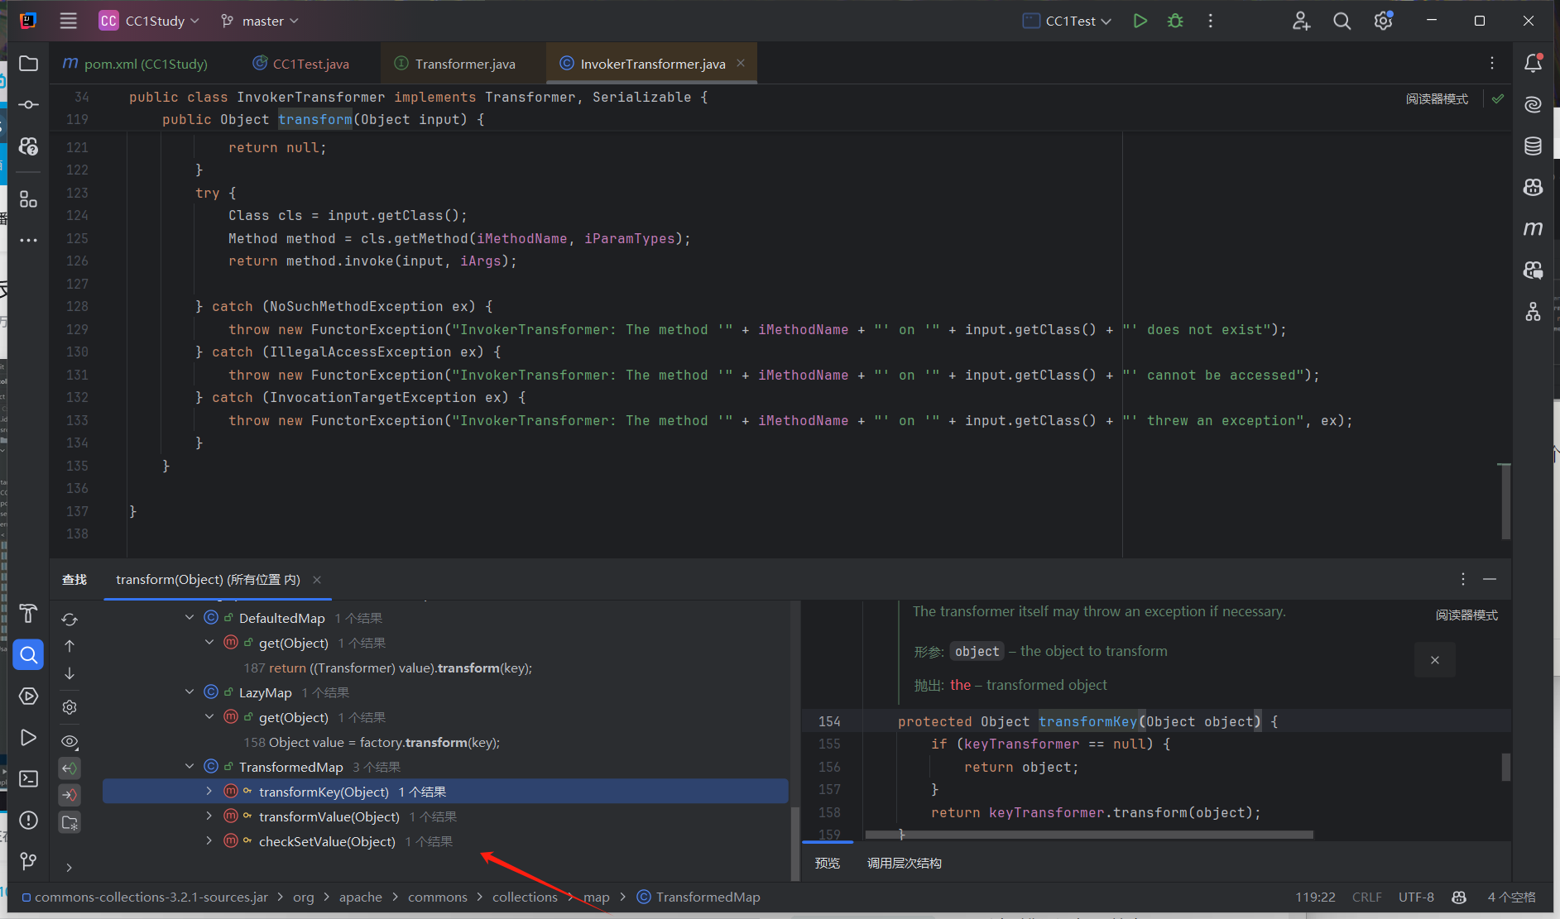Show more tool windows ellipsis
This screenshot has width=1560, height=919.
(28, 240)
